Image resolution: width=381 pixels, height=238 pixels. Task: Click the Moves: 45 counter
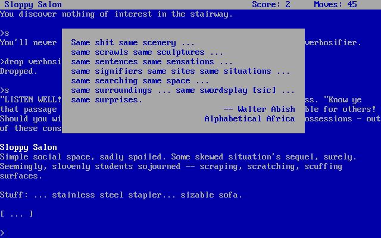tap(335, 4)
